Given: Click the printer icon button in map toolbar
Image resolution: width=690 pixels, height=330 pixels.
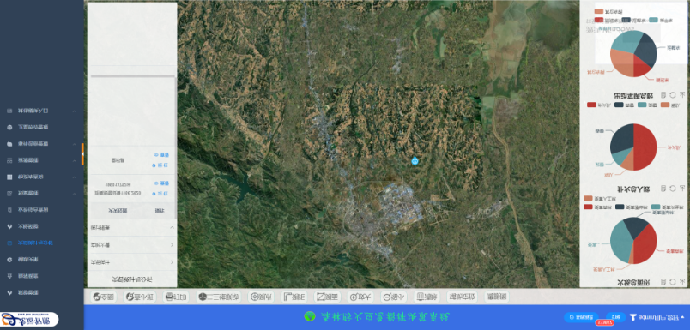Looking at the screenshot, I should (x=176, y=297).
